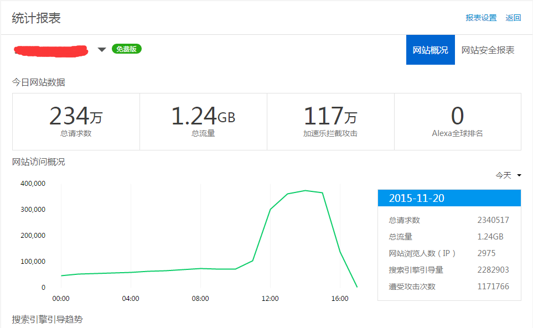Click the chart line at 12:00
Image resolution: width=533 pixels, height=328 pixels.
pyautogui.click(x=270, y=209)
